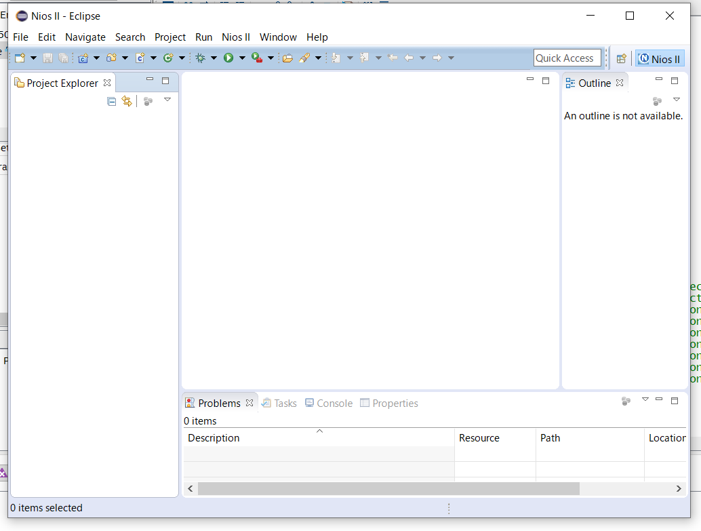Open the File menu
This screenshot has width=701, height=531.
pos(20,37)
